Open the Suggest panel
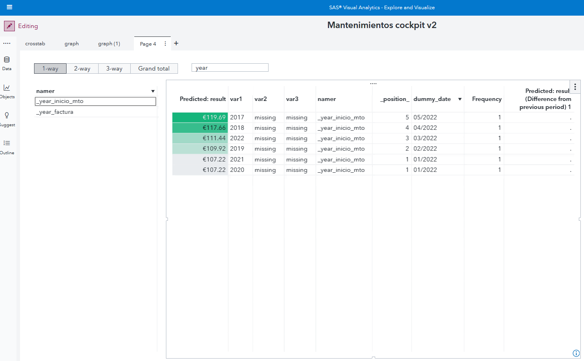Image resolution: width=584 pixels, height=361 pixels. coord(6,119)
